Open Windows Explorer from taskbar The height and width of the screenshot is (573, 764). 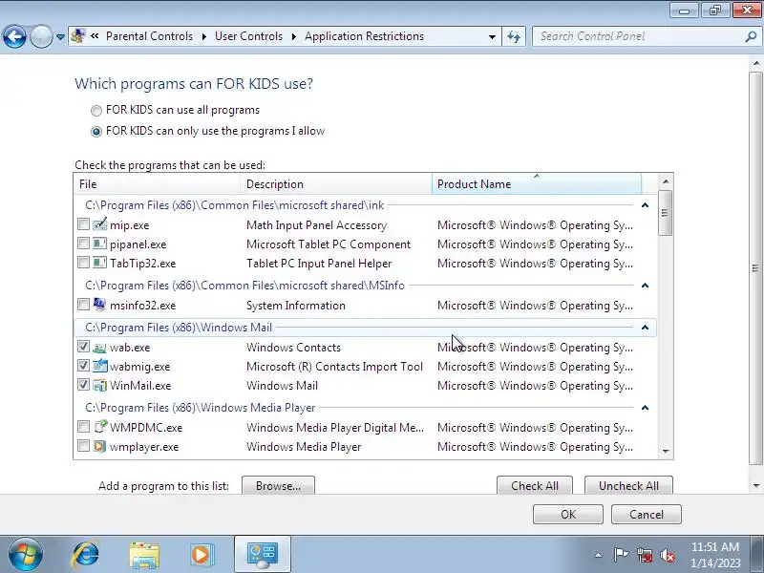coord(144,555)
